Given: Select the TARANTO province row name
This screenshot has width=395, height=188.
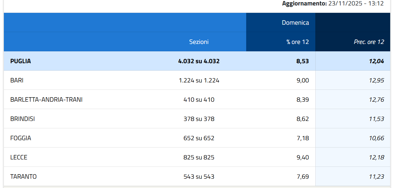Looking at the screenshot, I should (23, 176).
